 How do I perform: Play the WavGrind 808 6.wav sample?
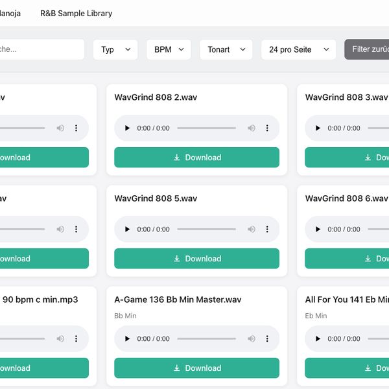(x=318, y=230)
